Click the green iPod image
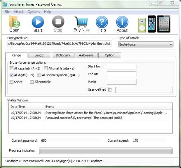This screenshot has width=181, height=168. (x=142, y=26)
